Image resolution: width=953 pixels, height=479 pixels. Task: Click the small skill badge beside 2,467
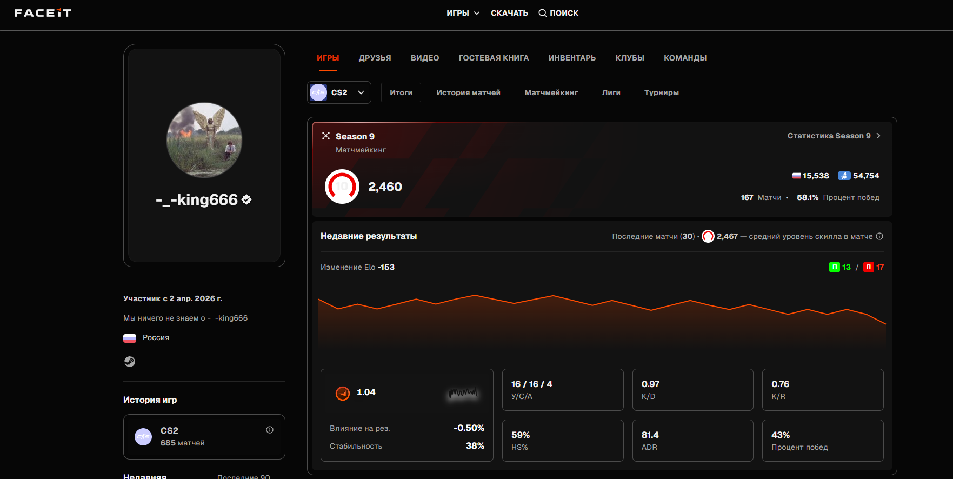tap(708, 236)
